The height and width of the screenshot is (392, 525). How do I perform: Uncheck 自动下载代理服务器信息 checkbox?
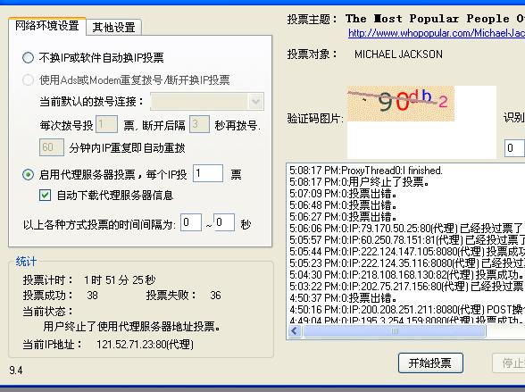tap(46, 196)
